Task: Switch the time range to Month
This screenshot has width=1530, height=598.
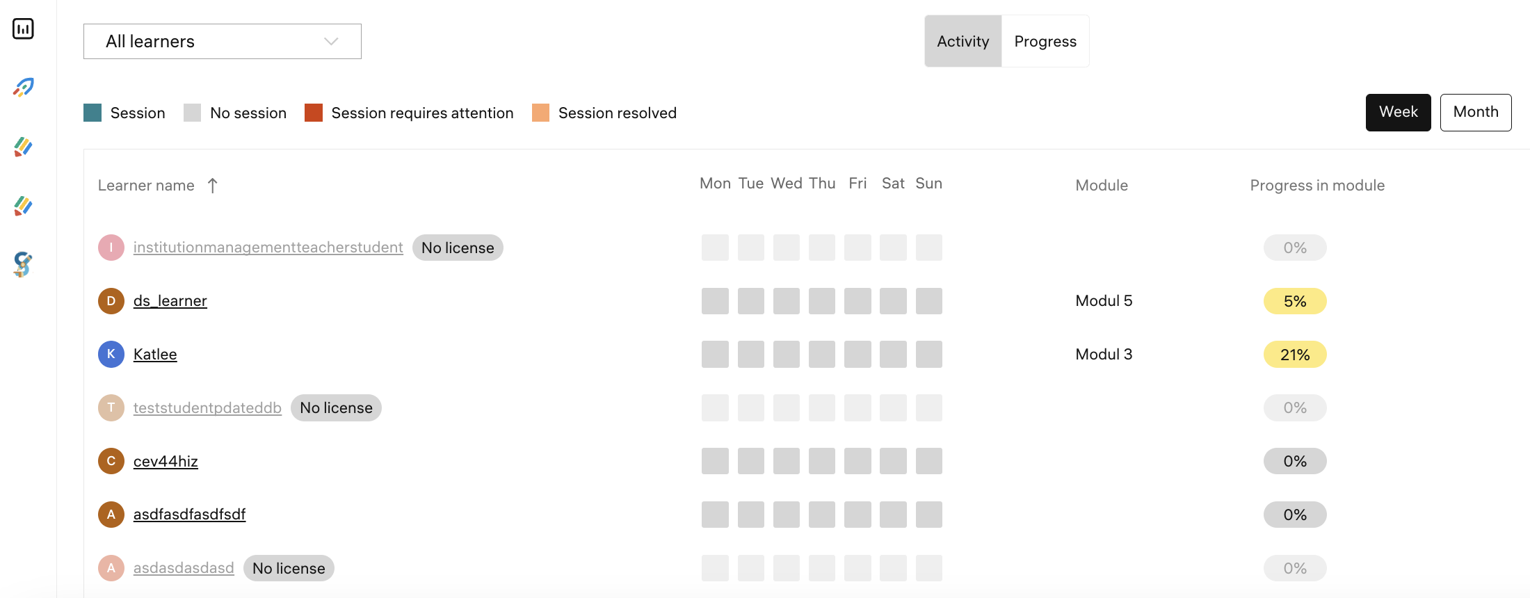Action: click(x=1475, y=113)
